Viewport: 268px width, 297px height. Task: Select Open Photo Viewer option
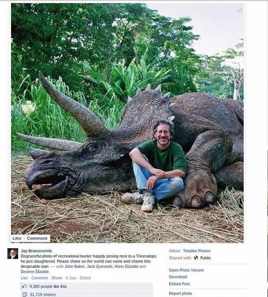coord(186,270)
